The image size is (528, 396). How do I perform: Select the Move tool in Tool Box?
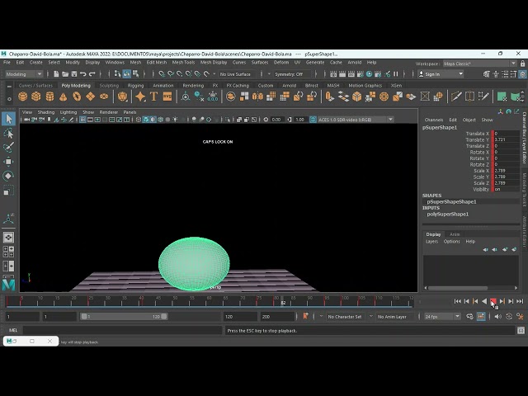click(8, 162)
